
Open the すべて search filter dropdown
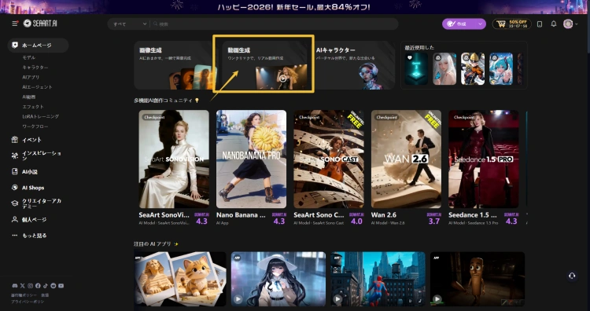tap(129, 24)
